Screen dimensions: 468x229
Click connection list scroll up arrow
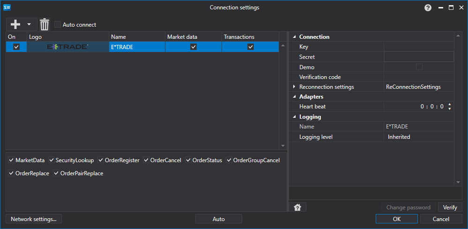(x=283, y=45)
